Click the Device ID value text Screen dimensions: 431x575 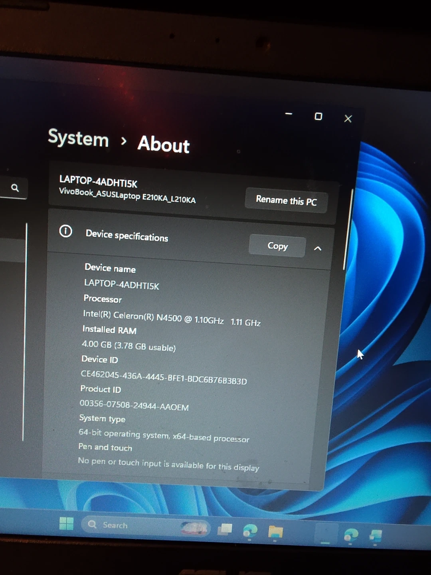point(164,378)
